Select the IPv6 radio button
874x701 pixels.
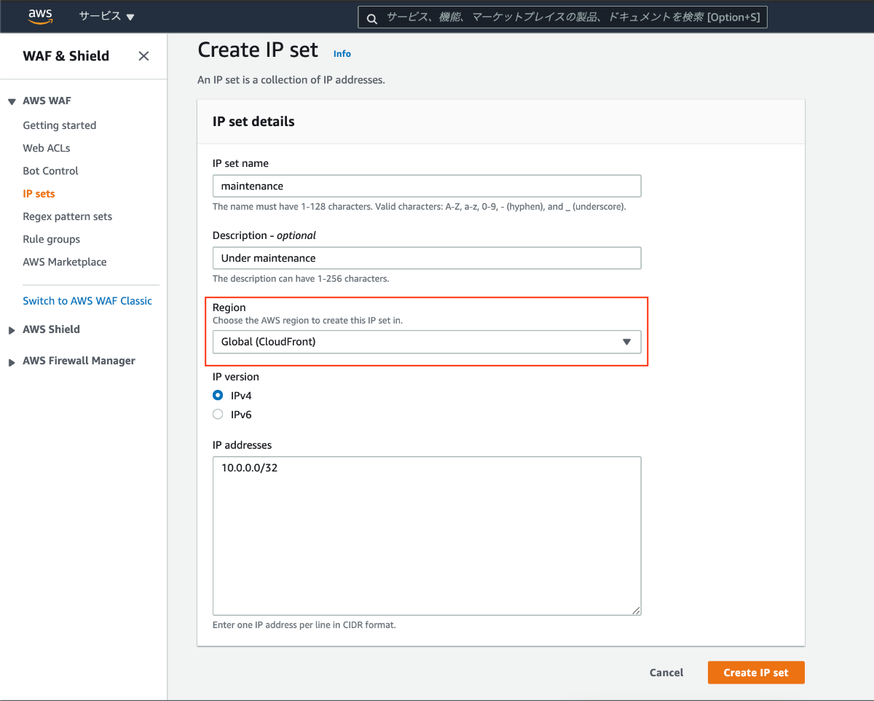tap(218, 415)
